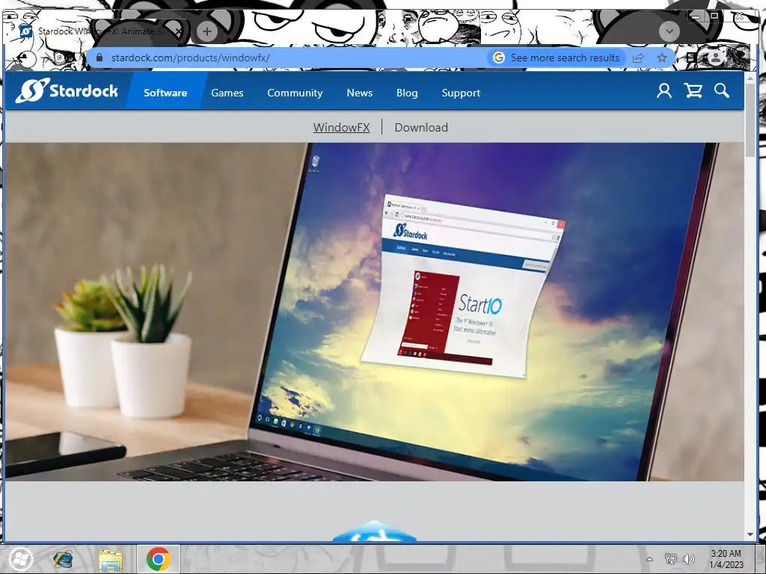766x574 pixels.
Task: Open the shopping cart icon
Action: pyautogui.click(x=693, y=90)
